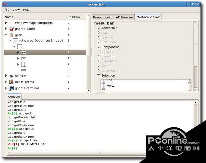Click the gedit notepad icon
The image size is (206, 163).
pos(11,35)
